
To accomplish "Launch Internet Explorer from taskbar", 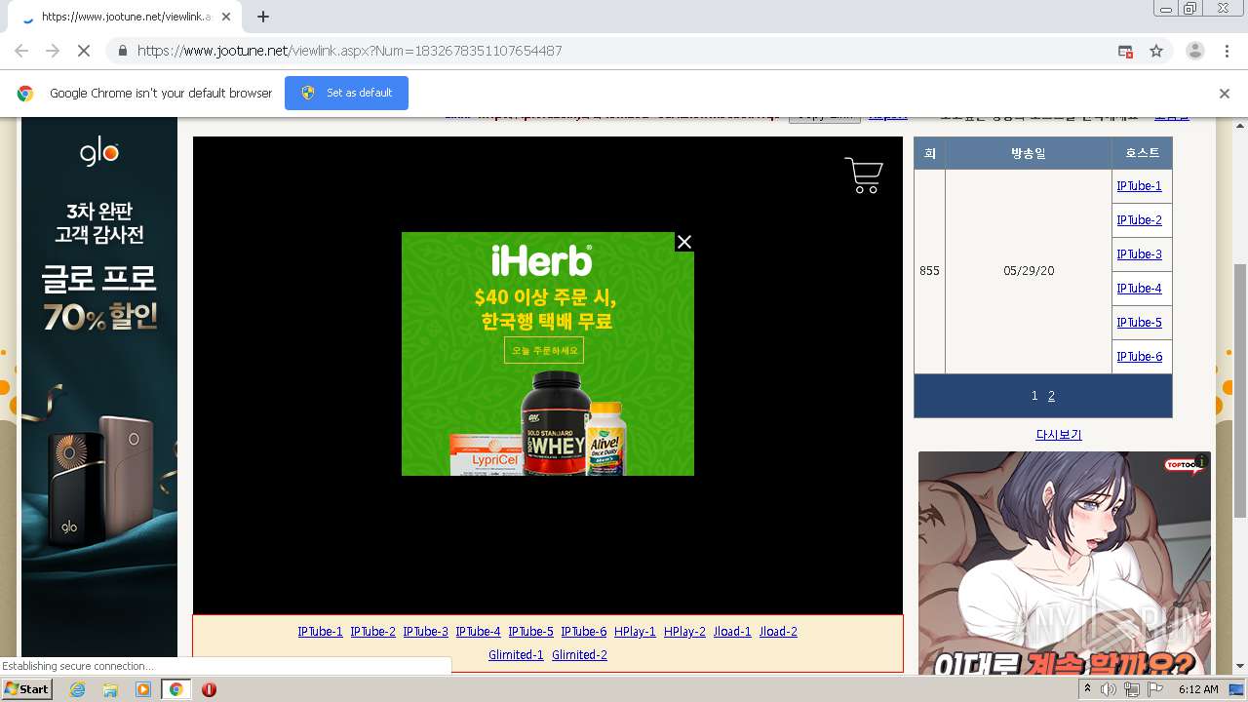I will [77, 689].
